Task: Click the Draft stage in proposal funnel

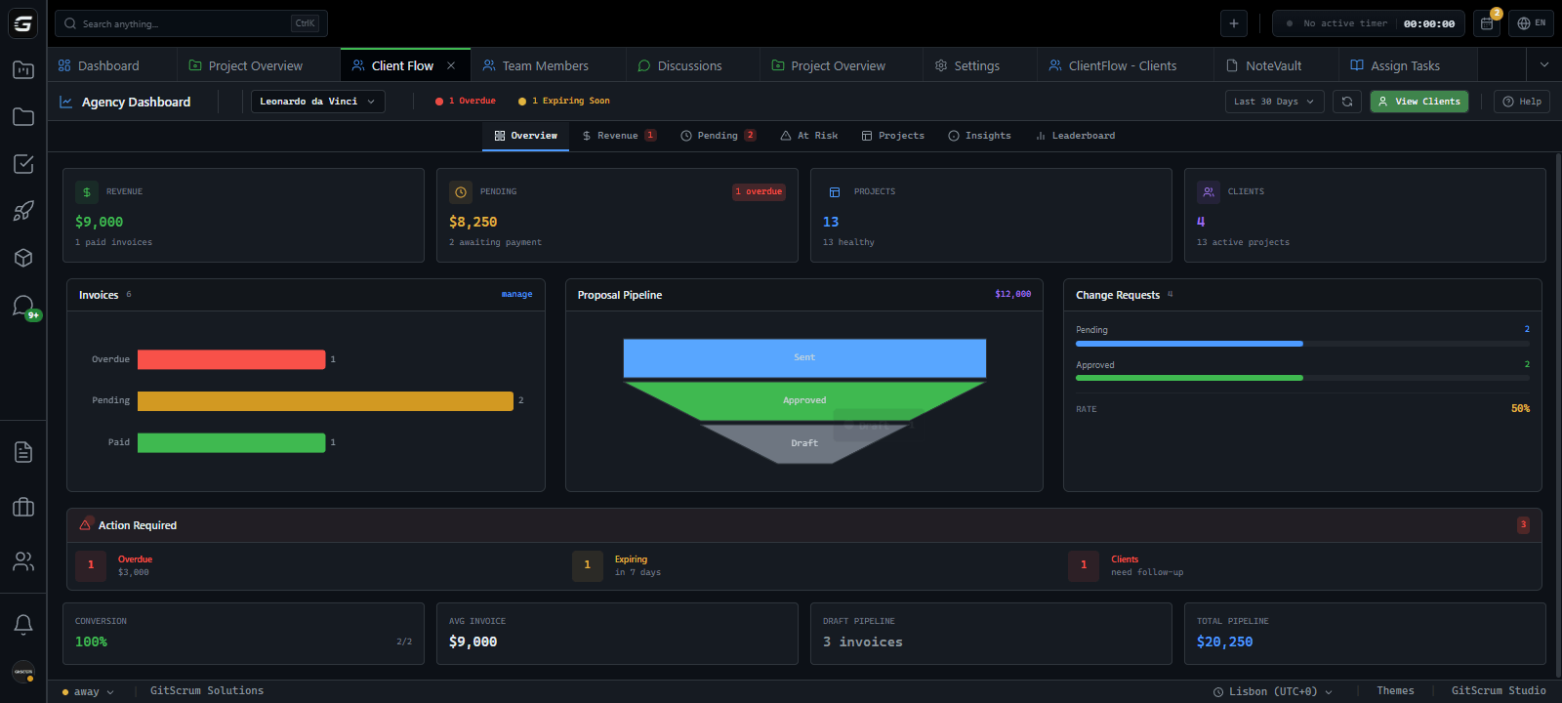Action: (804, 443)
